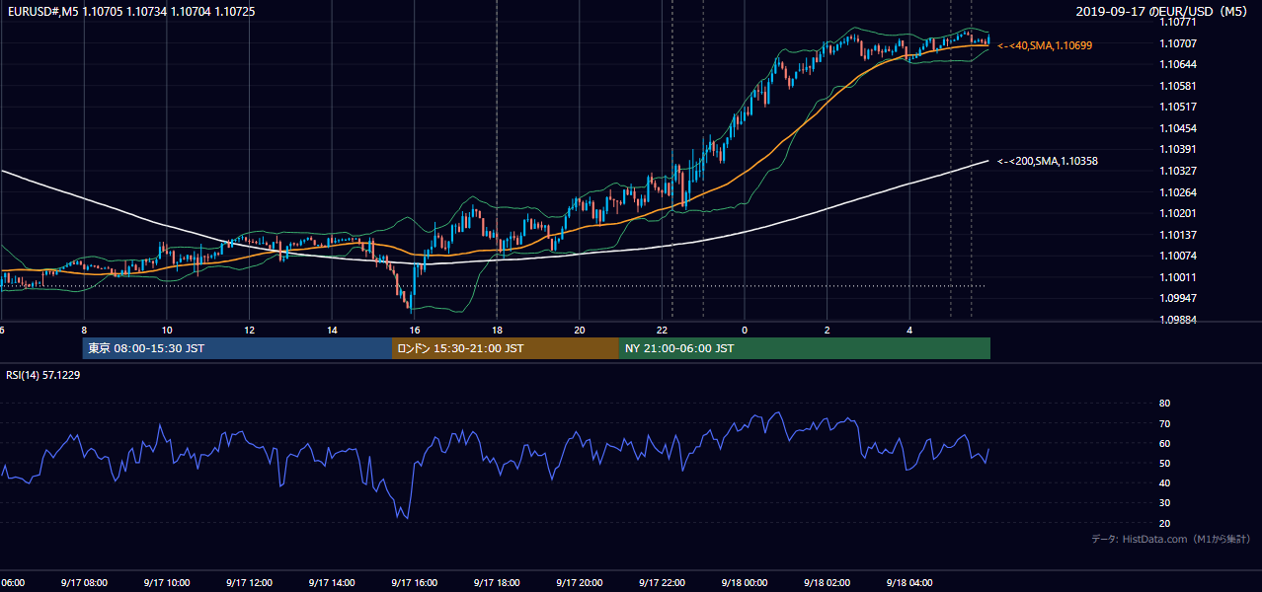The width and height of the screenshot is (1262, 592).
Task: Select the ロンドン 15:30-21:00 JST session bar
Action: coord(506,348)
